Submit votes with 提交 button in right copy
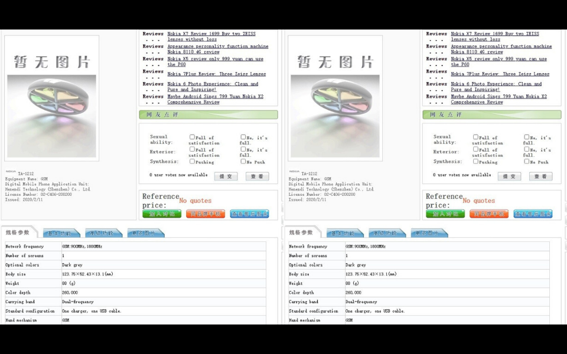567x354 pixels. (510, 176)
